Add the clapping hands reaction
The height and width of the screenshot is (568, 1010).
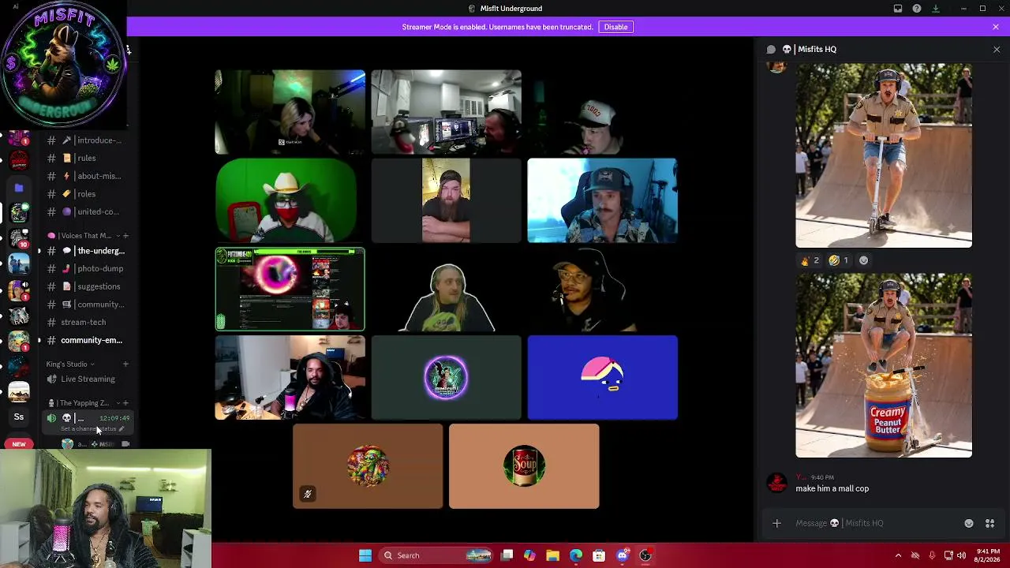[810, 260]
